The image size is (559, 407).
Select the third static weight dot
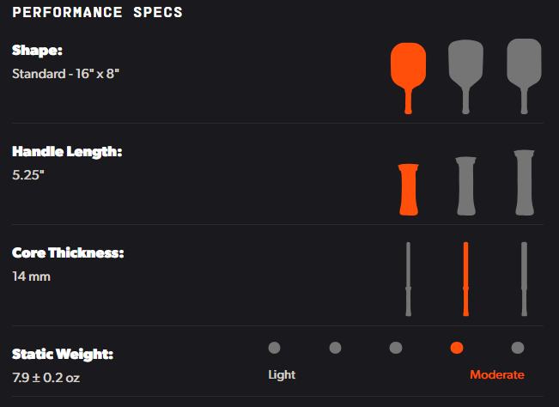coord(396,348)
